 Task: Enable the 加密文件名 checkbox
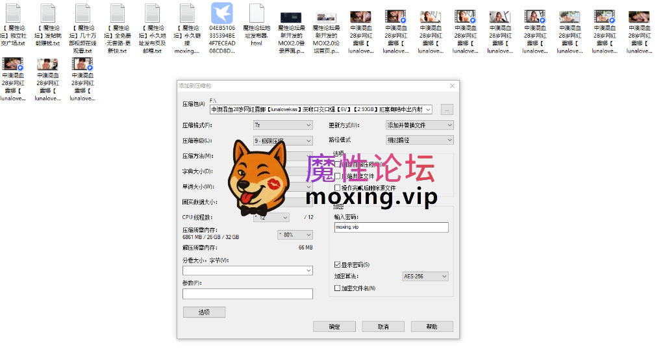point(338,288)
